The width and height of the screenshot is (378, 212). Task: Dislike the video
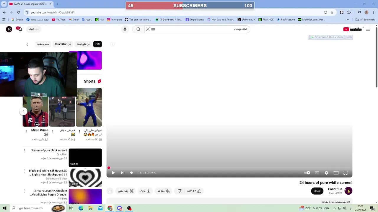[180, 191]
